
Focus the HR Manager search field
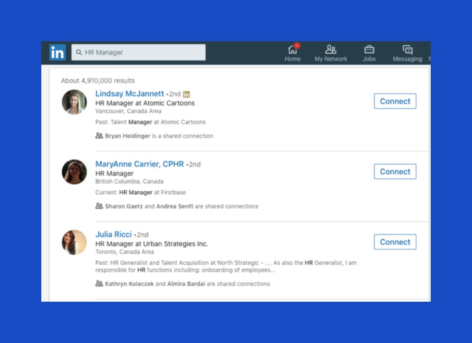coord(138,52)
